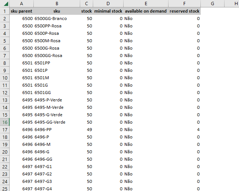Select column B header
Viewport: 239px width, 191px height.
(57, 3)
